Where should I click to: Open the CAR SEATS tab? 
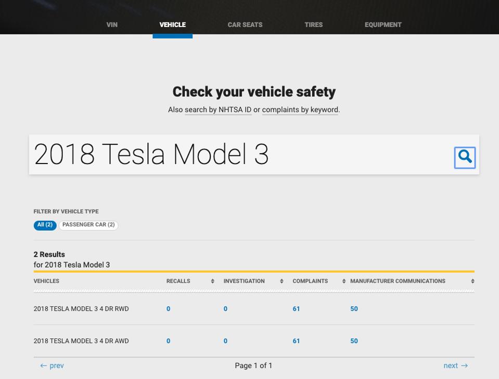(245, 24)
